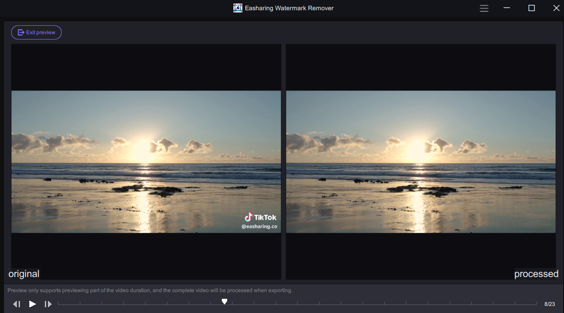The width and height of the screenshot is (564, 313).
Task: Minimize the Watermark Remover window
Action: (x=507, y=8)
